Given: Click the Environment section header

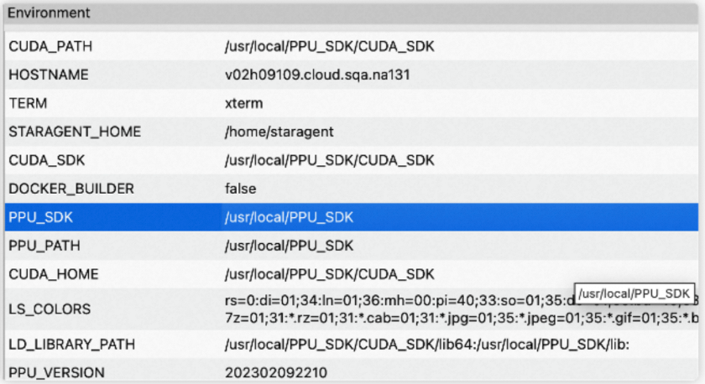Looking at the screenshot, I should [x=48, y=13].
